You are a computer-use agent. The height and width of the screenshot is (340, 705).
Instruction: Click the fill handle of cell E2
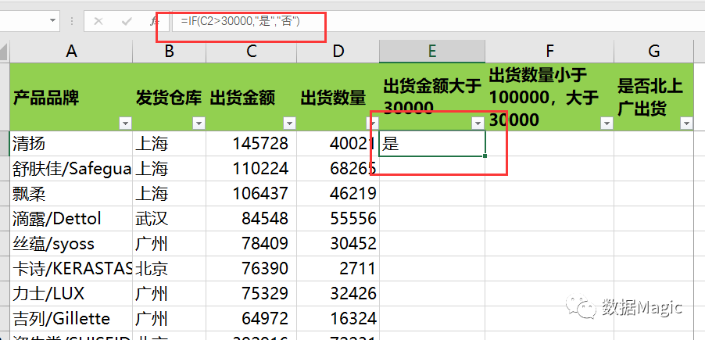click(485, 156)
